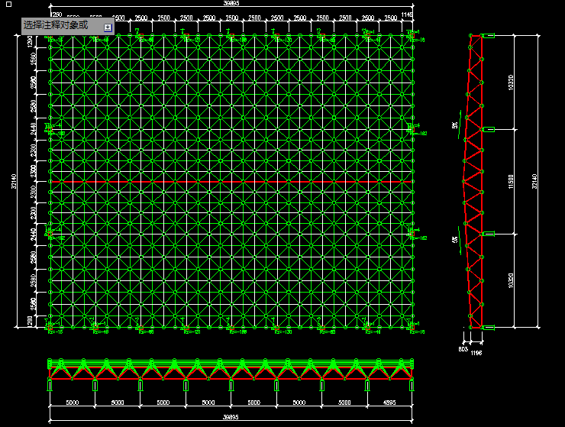Select the lower 10320 dimension on side section
565x427 pixels.
click(x=512, y=280)
